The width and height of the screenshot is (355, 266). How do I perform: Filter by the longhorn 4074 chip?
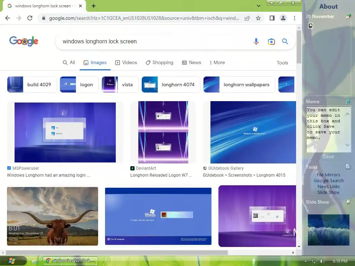click(x=171, y=85)
